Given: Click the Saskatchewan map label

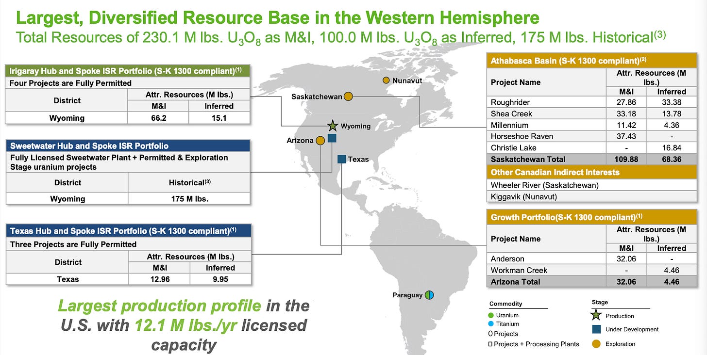Looking at the screenshot, I should click(x=317, y=97).
